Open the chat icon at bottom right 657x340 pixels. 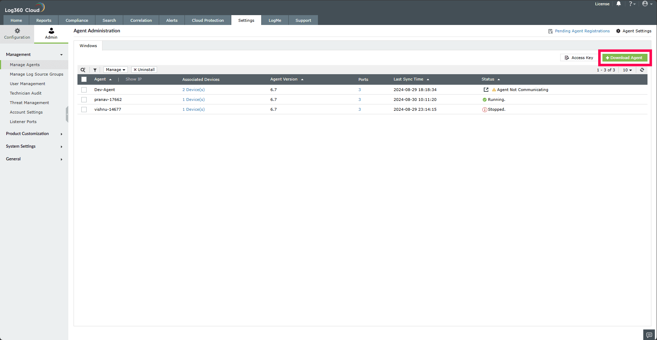pyautogui.click(x=649, y=335)
